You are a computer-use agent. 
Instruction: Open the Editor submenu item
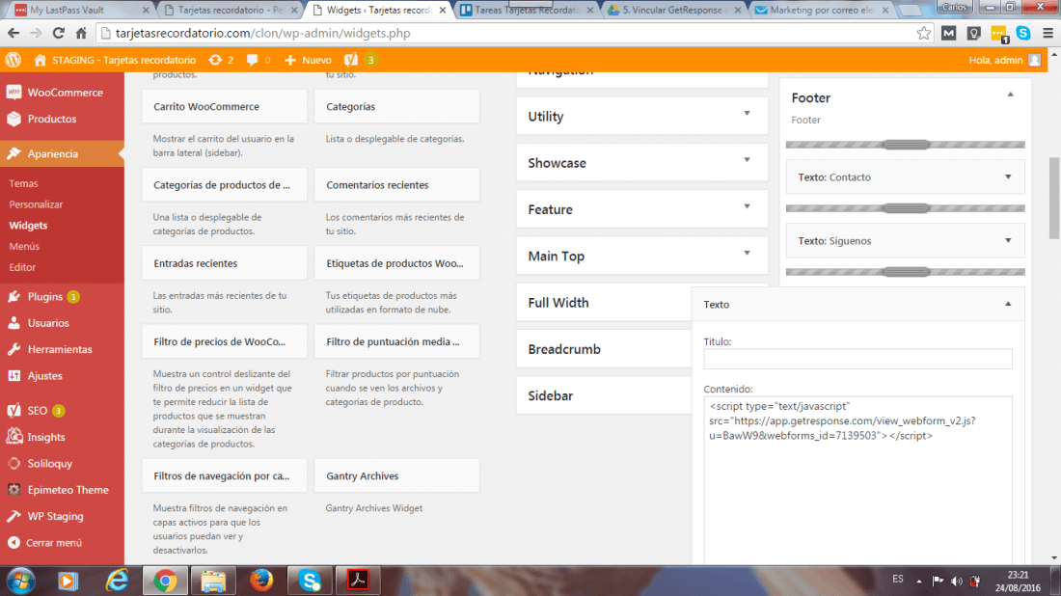(22, 267)
